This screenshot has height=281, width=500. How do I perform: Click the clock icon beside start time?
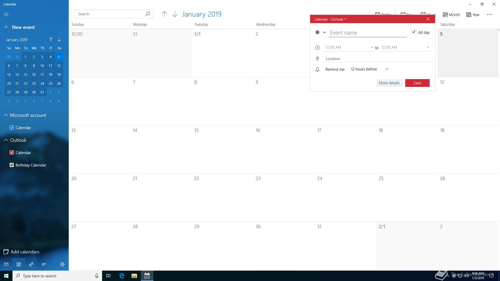tap(317, 48)
